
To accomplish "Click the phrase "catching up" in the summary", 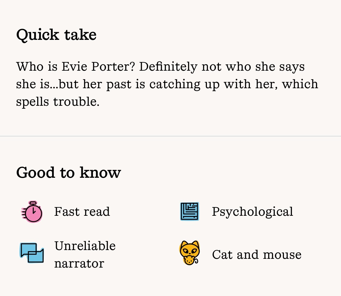I will tap(185, 84).
